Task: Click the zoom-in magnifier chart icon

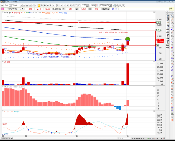Action: click(172, 101)
